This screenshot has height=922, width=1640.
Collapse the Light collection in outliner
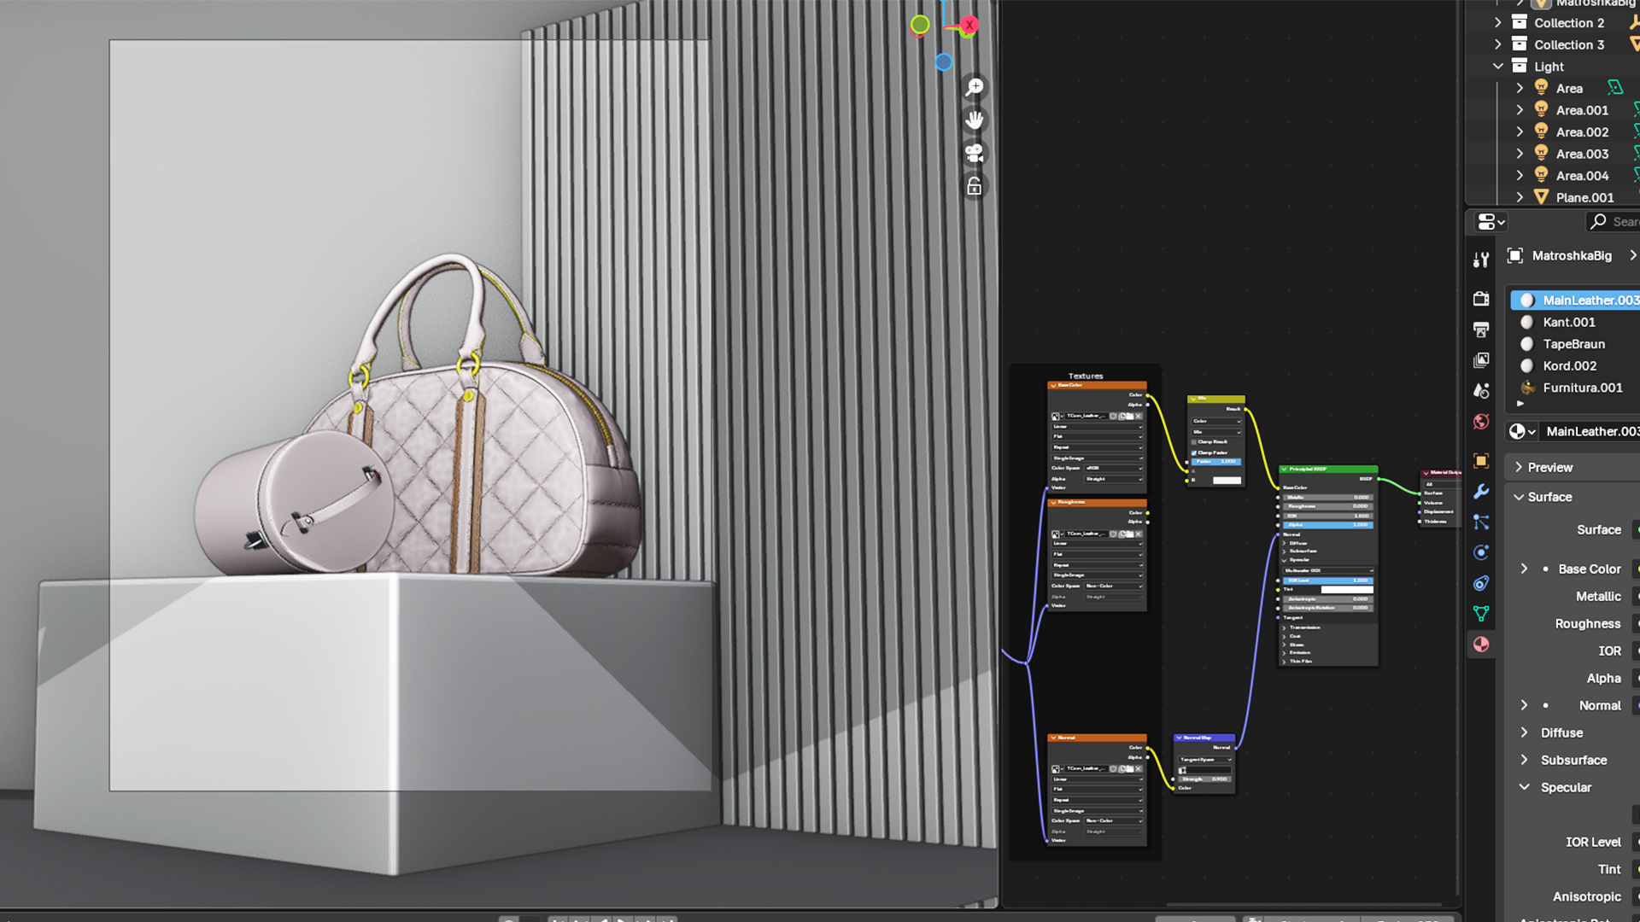1497,67
